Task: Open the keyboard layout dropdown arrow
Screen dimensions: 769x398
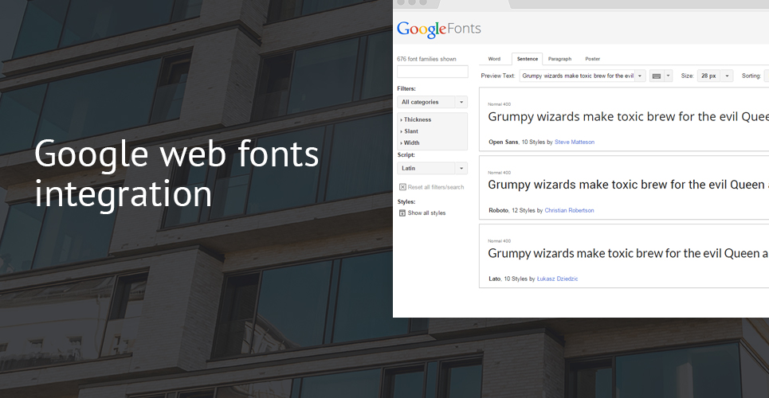Action: 668,76
